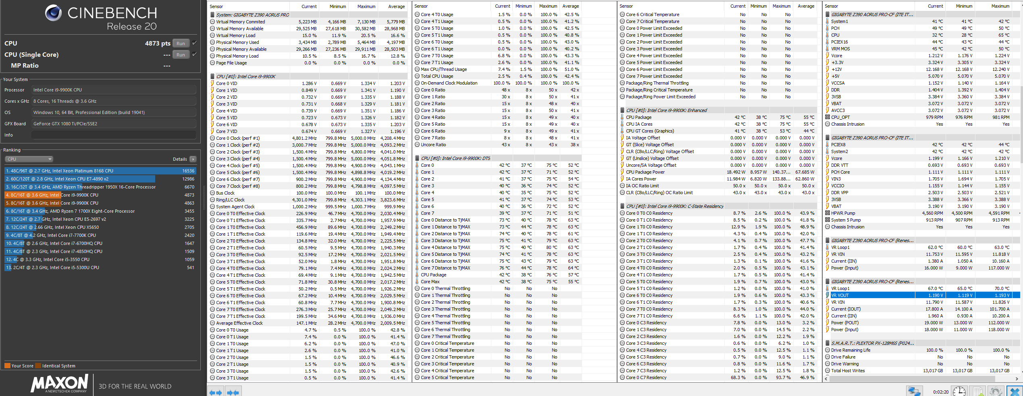
Task: Click the CPU i9-9900K Enhanced group icon
Action: [x=622, y=110]
